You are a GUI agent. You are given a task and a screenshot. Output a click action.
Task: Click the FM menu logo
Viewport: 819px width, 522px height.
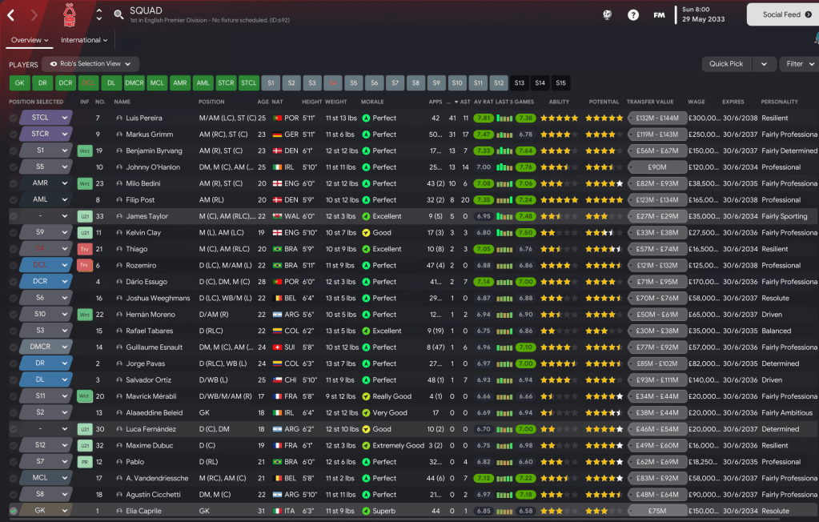click(x=659, y=15)
